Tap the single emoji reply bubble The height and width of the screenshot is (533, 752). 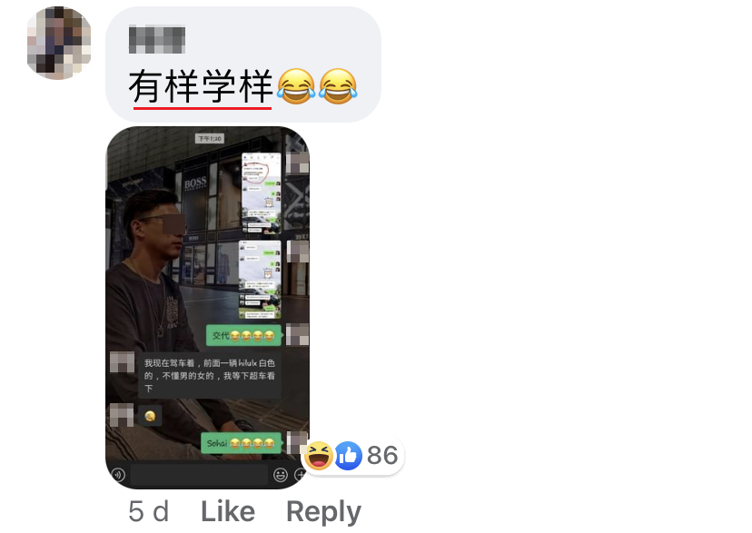[x=150, y=416]
